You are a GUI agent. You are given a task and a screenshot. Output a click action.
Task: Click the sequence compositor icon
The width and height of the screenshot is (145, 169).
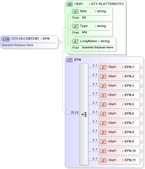pyautogui.click(x=84, y=114)
